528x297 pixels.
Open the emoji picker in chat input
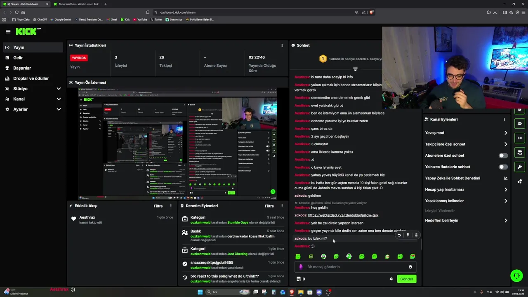410,267
